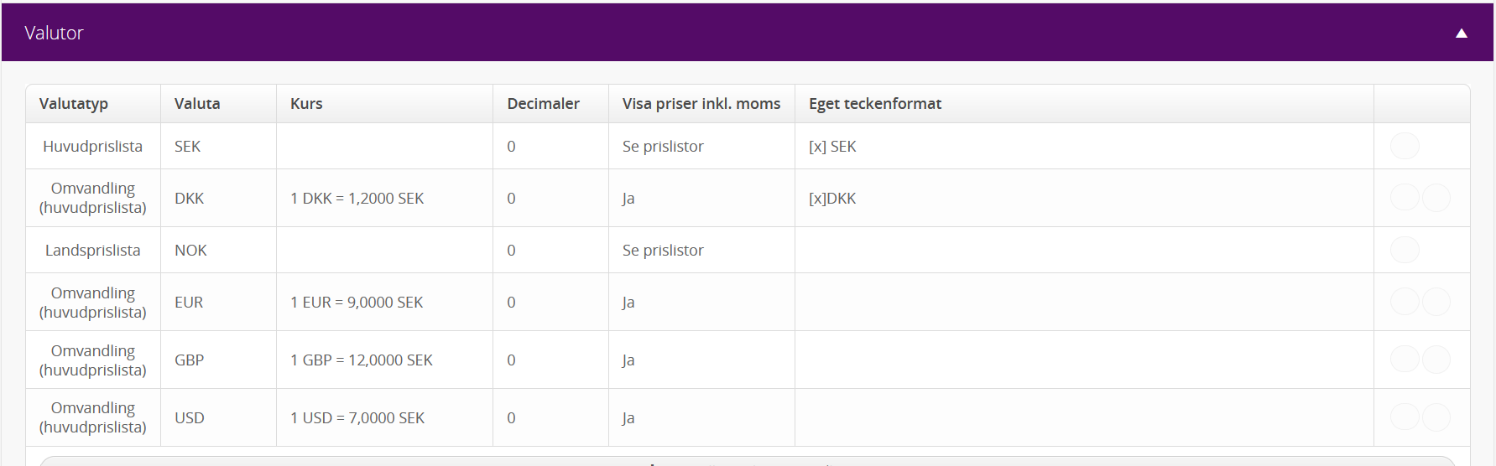The width and height of the screenshot is (1496, 466).
Task: Collapse the Valutor panel with the arrow
Action: point(1461,34)
